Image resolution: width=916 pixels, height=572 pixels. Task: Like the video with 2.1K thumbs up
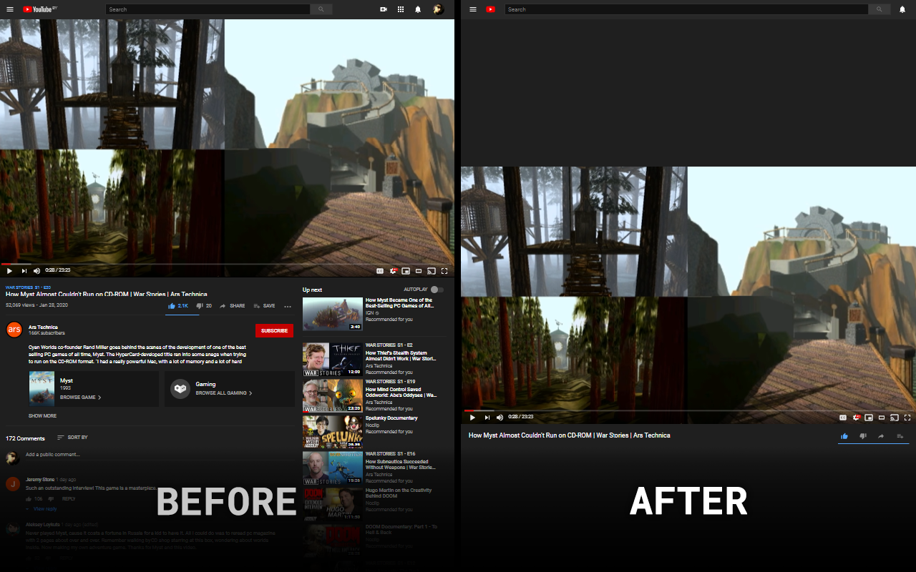[178, 306]
